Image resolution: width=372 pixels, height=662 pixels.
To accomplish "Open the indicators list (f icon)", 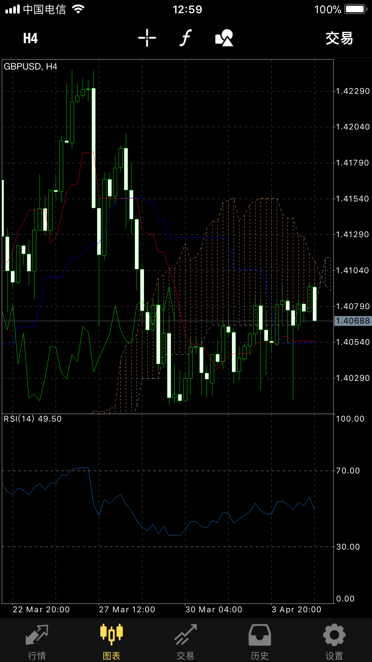I will [x=186, y=38].
